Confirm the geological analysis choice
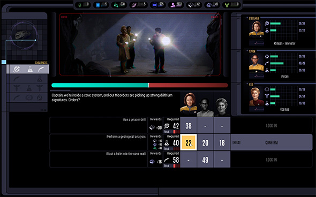The width and height of the screenshot is (316, 197). click(x=271, y=142)
